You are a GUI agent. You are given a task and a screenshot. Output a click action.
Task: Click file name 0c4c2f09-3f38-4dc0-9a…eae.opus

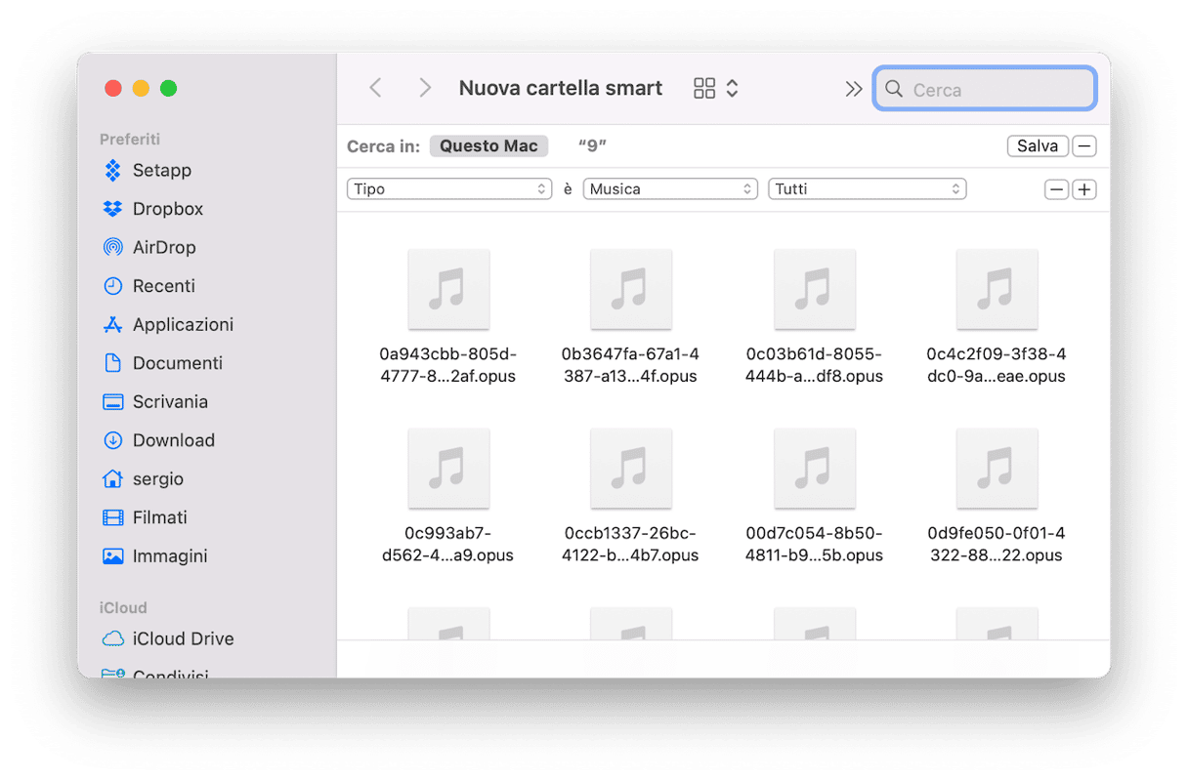(x=997, y=365)
